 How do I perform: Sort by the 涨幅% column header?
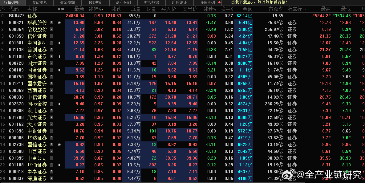pos(96,9)
